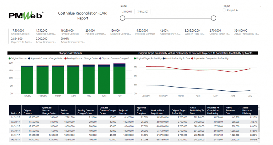Expand the Project slicer dropdown chevron
273x145 pixels.
click(260, 6)
